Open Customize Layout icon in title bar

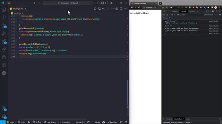click(x=111, y=3)
